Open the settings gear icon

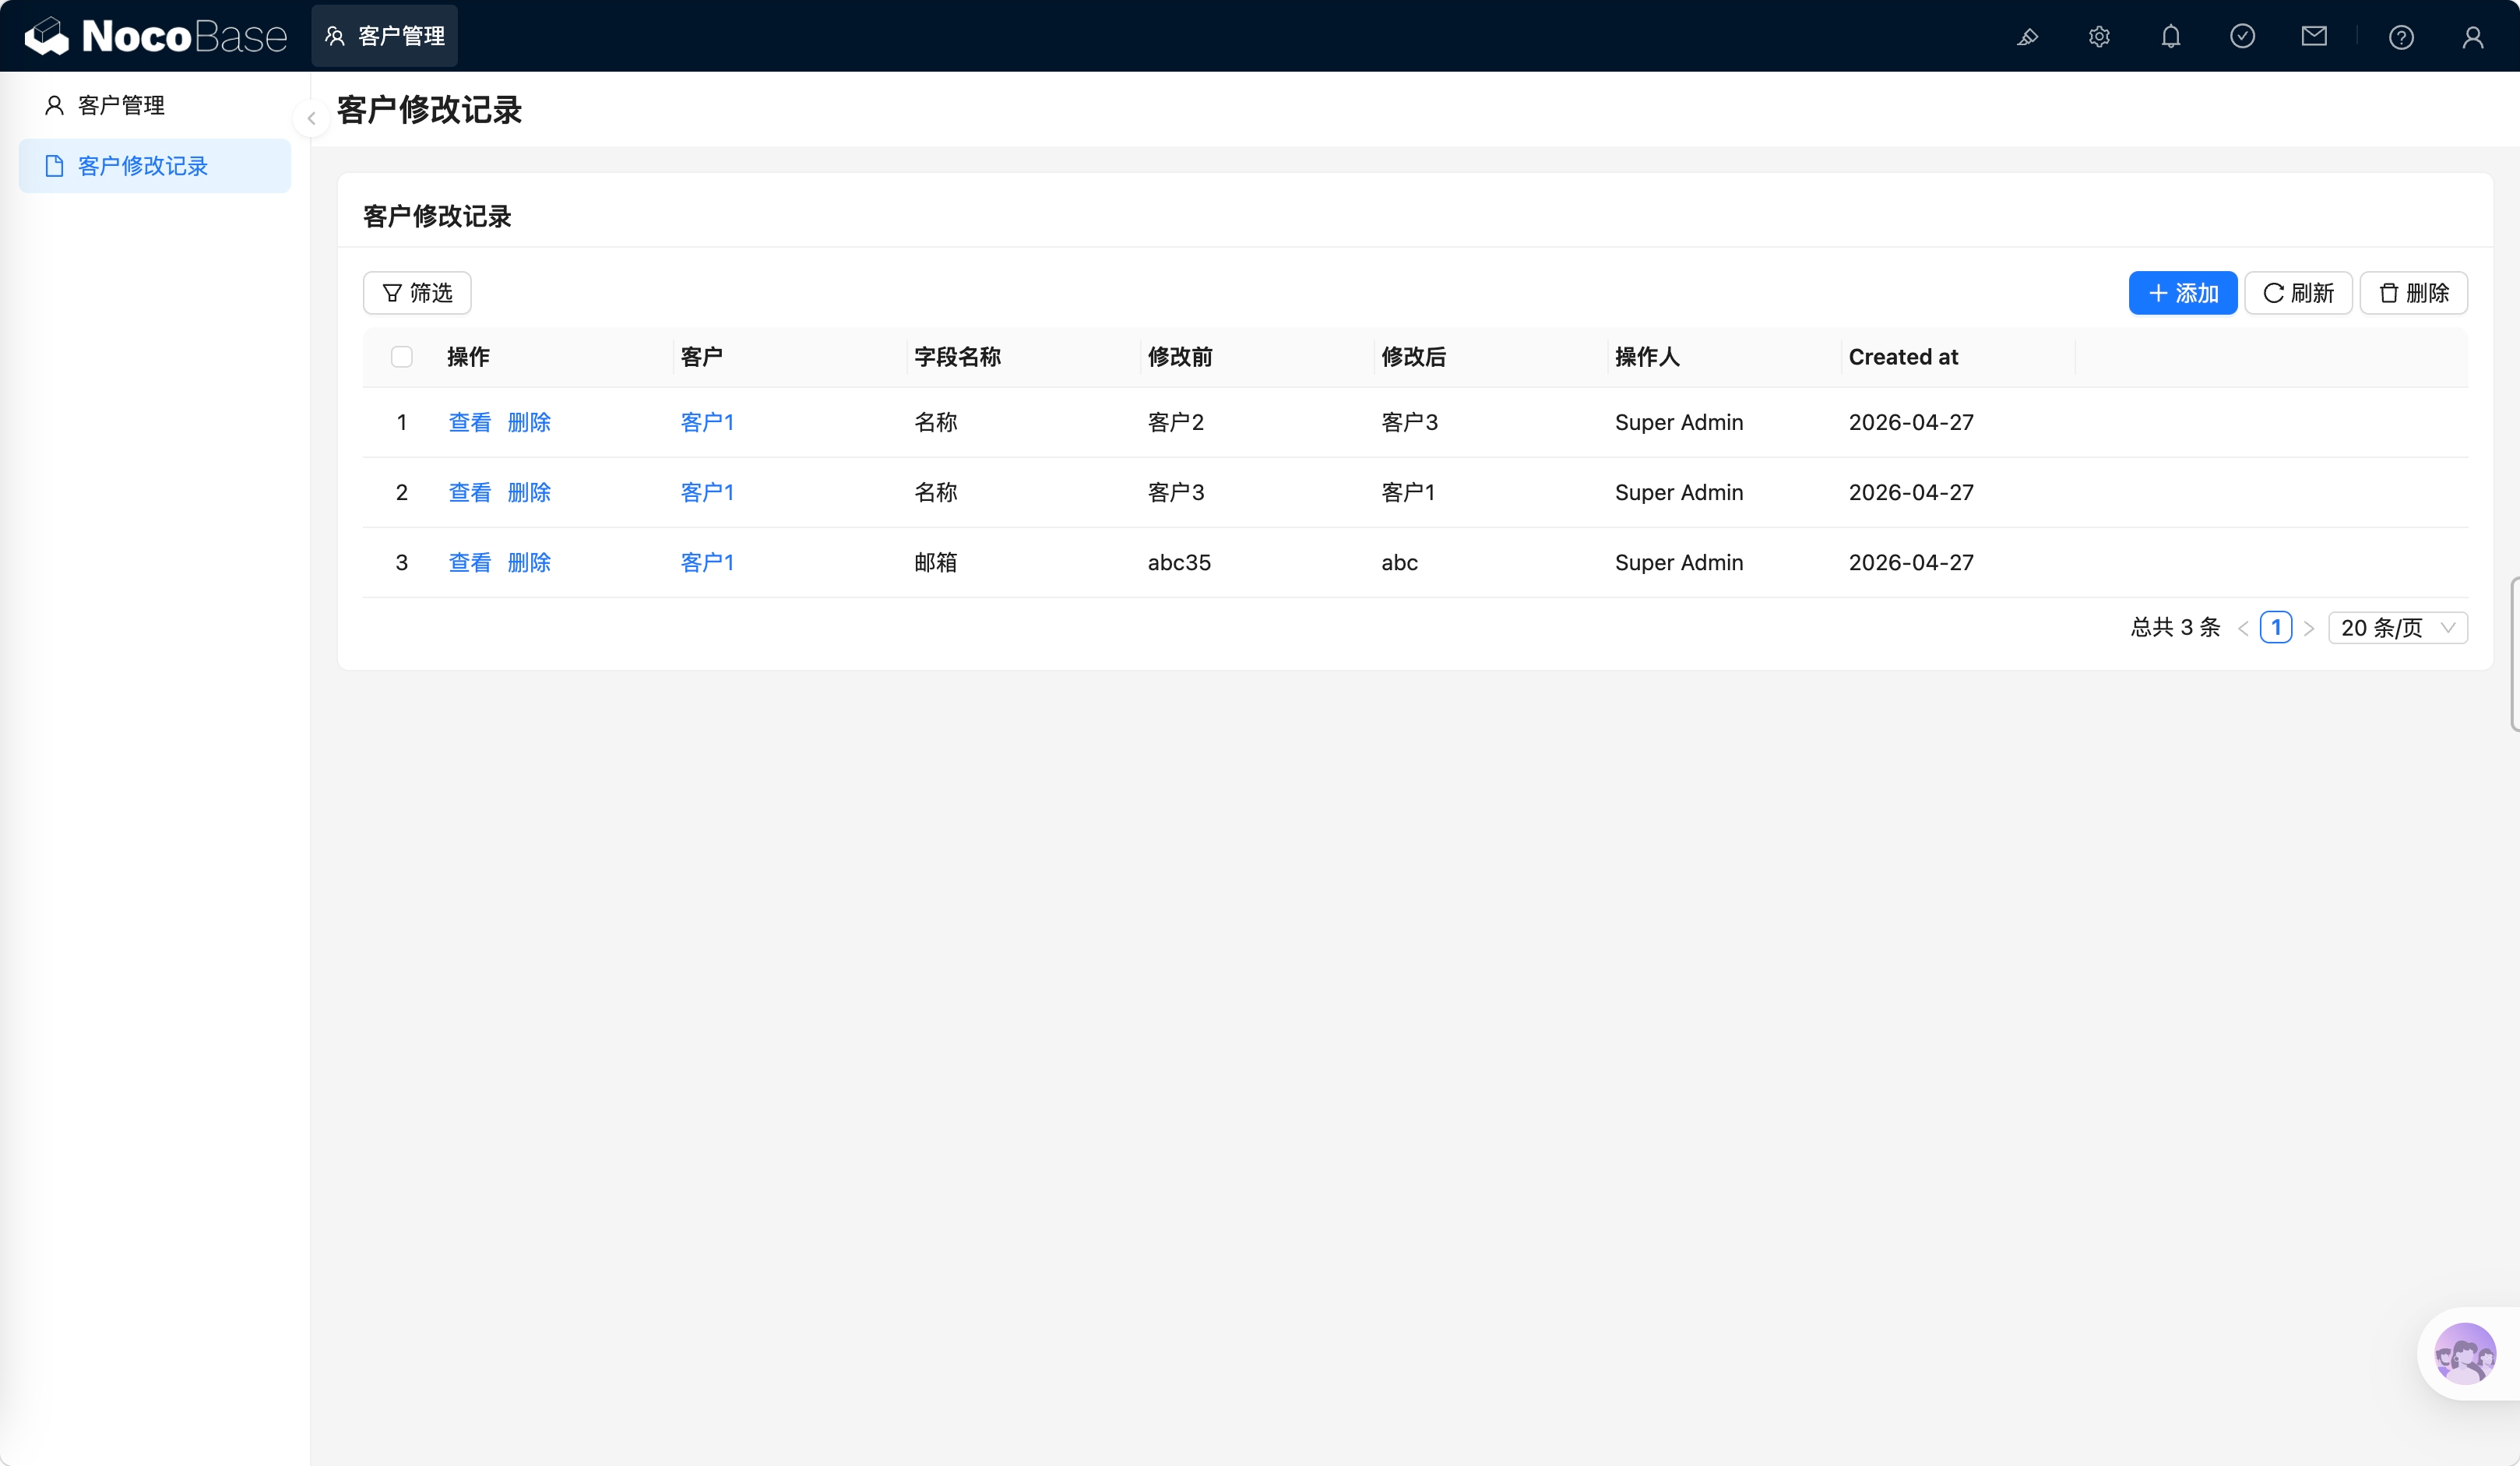(2099, 37)
